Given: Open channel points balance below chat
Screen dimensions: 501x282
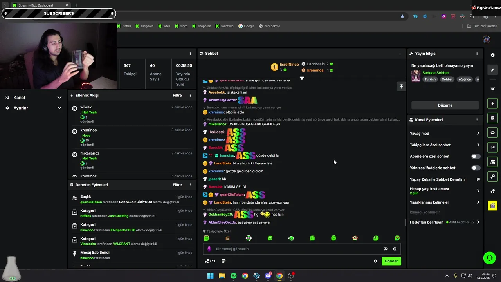Looking at the screenshot, I should (x=210, y=261).
